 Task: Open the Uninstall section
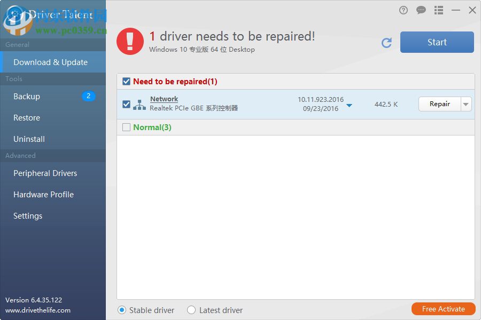pyautogui.click(x=53, y=139)
